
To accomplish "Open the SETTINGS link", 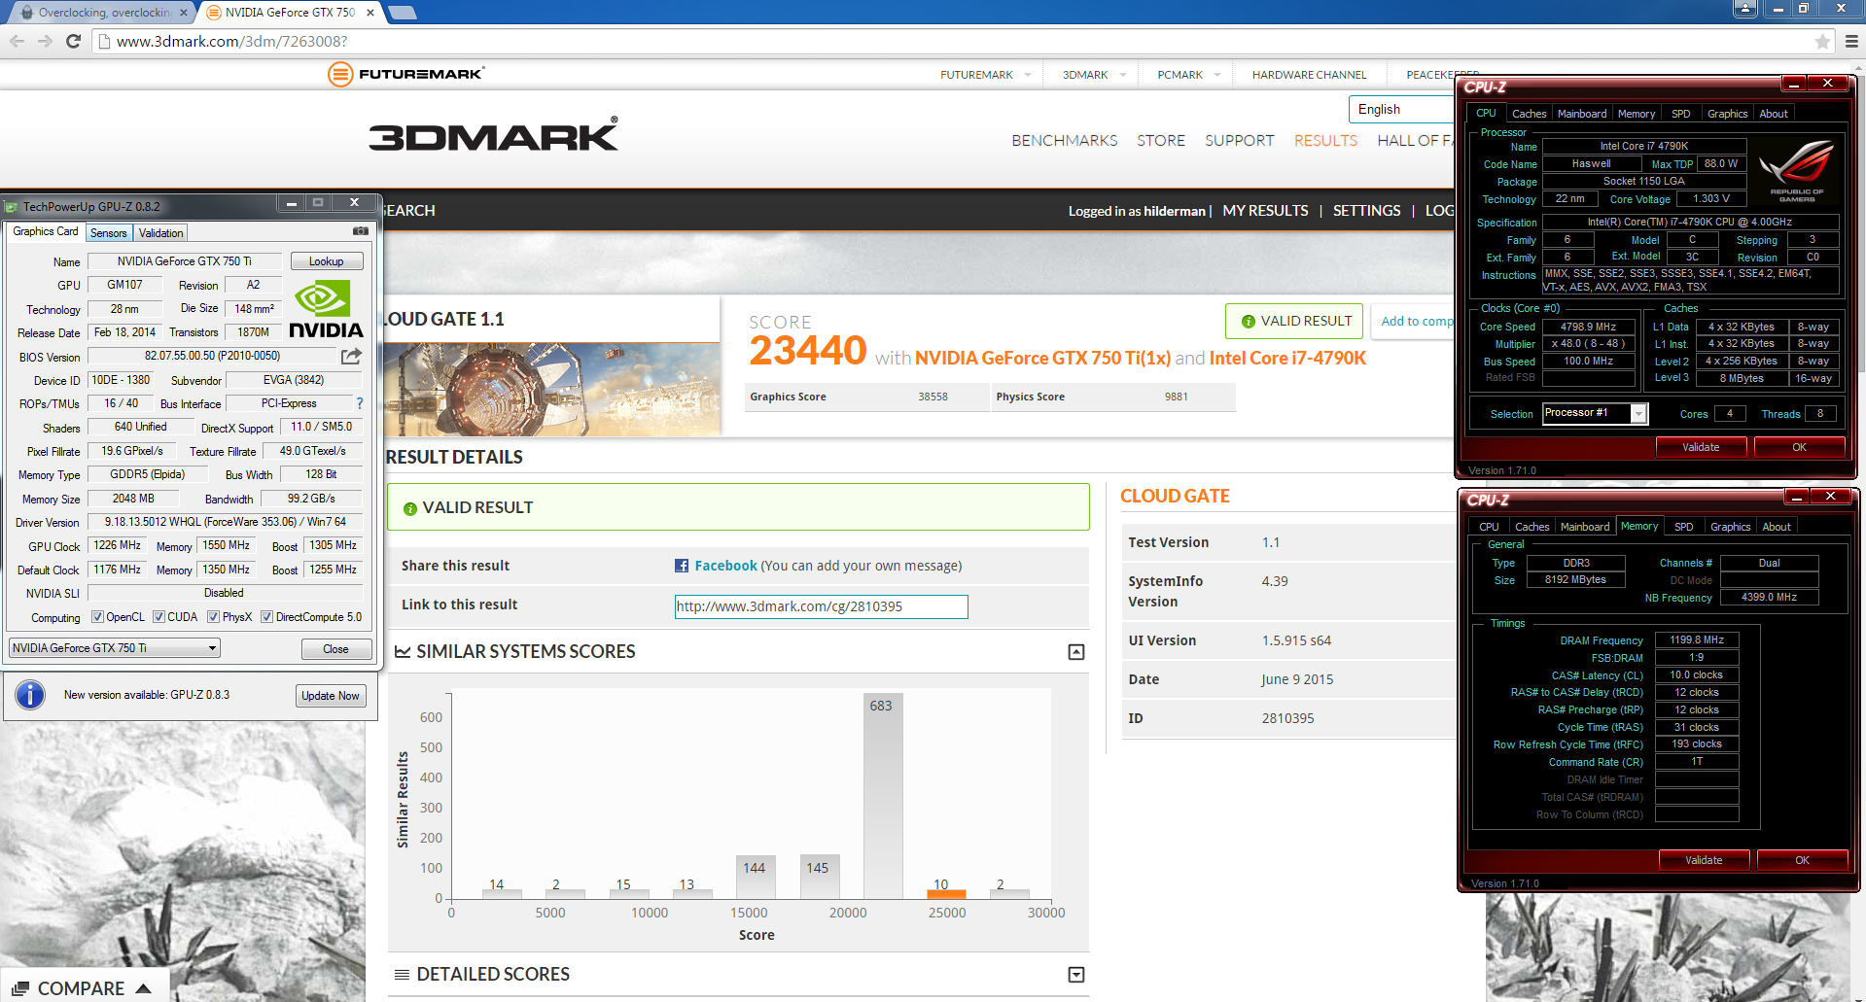I will 1366,211.
